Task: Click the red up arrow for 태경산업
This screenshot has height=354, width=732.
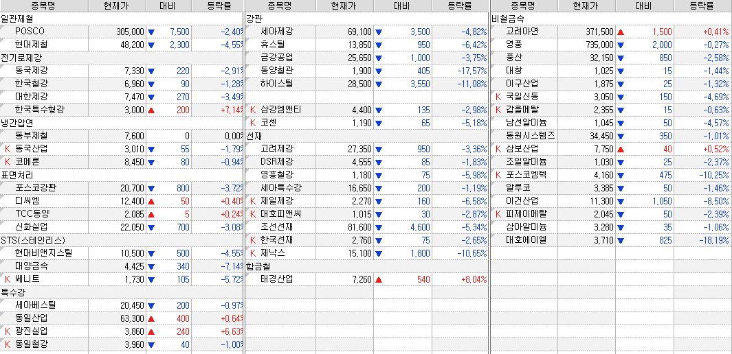Action: click(378, 279)
